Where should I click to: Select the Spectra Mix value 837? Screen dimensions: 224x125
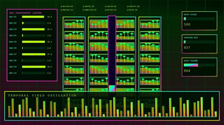pos(187,48)
